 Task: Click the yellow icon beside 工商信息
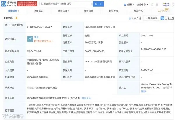(x=17, y=18)
